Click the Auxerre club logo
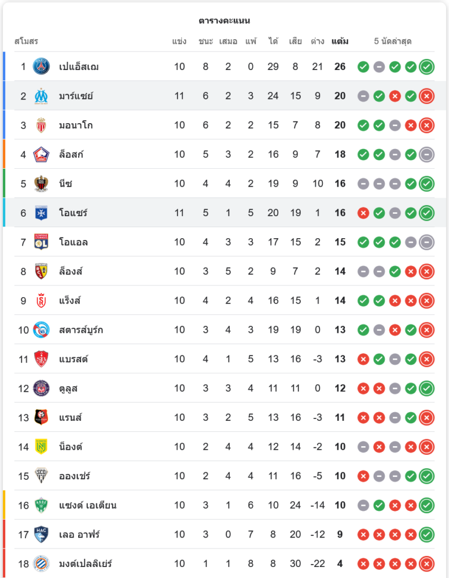This screenshot has width=449, height=578. coord(41,213)
